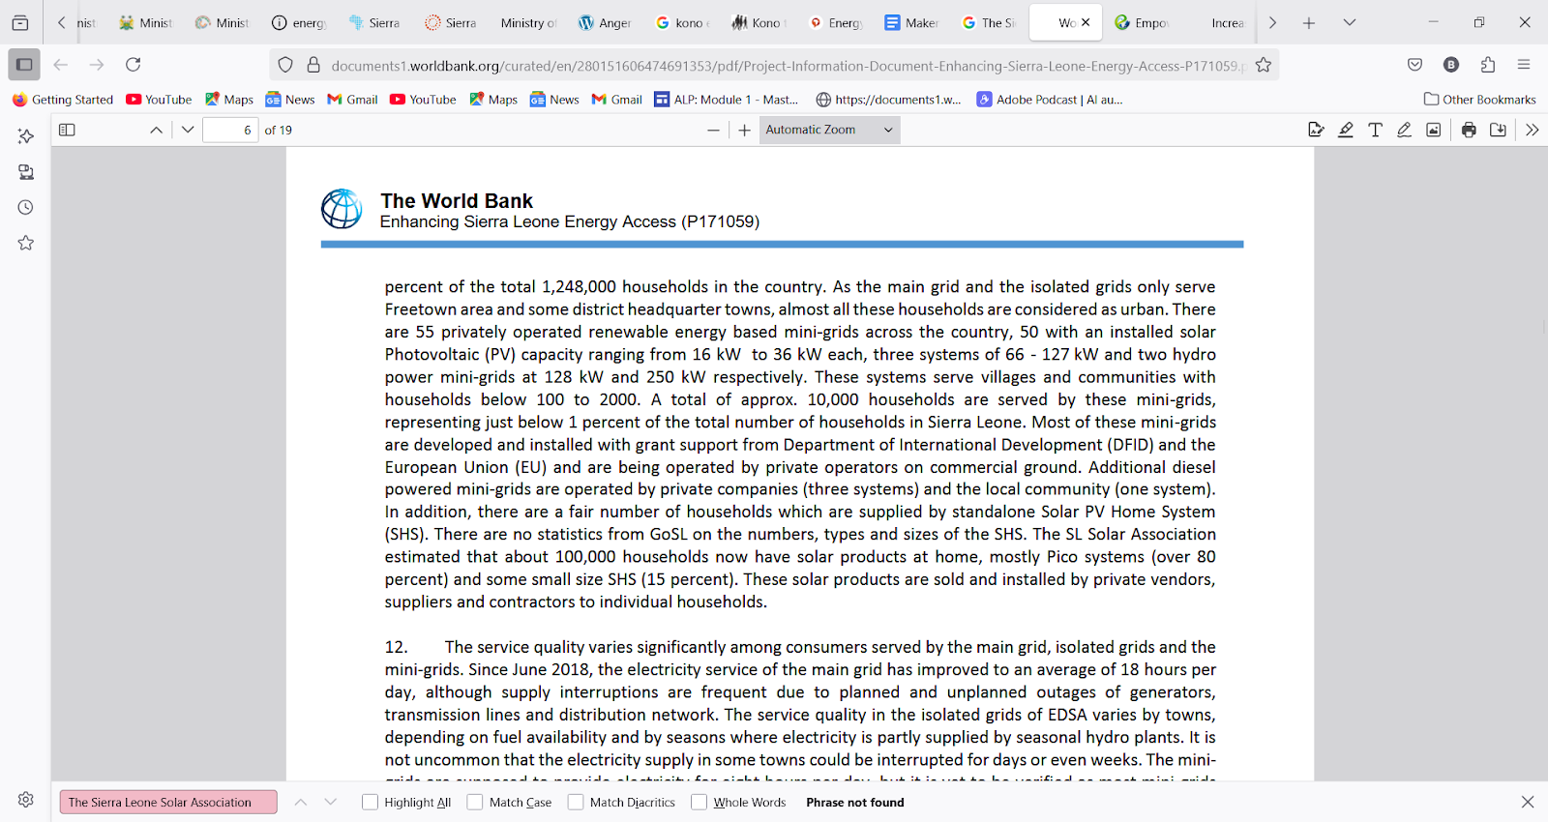Zoom in the PDF document
The image size is (1548, 822).
point(744,130)
